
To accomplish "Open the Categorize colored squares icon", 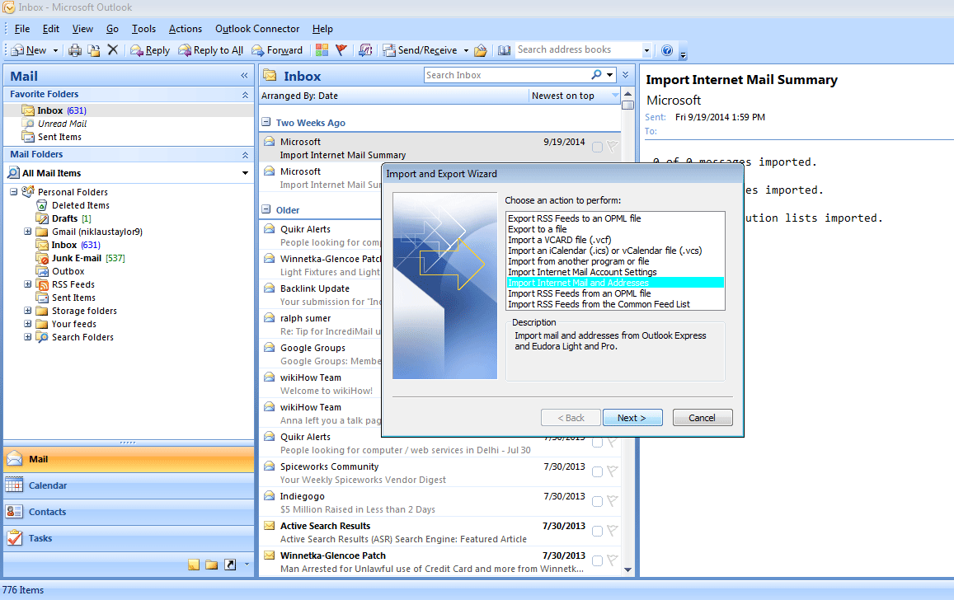I will tap(322, 50).
